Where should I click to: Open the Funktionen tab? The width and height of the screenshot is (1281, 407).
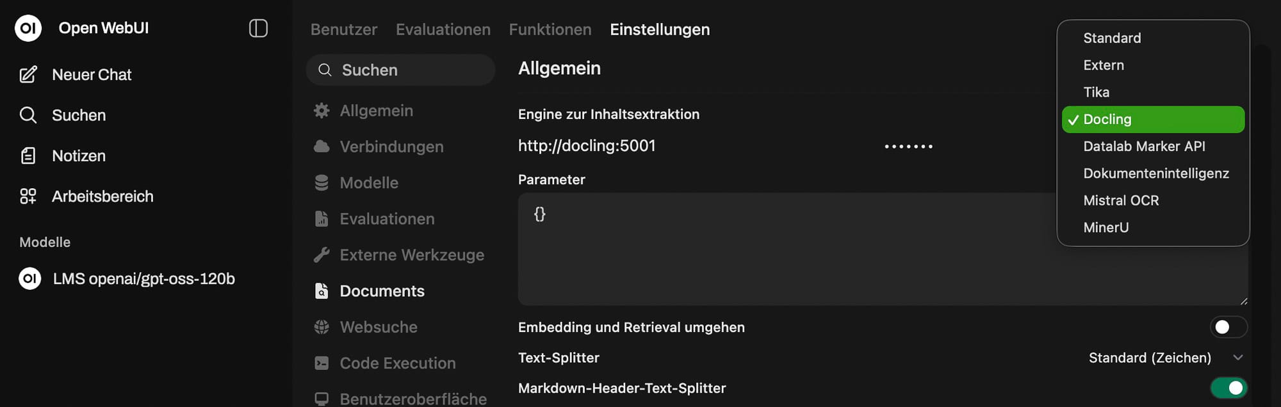pyautogui.click(x=550, y=29)
